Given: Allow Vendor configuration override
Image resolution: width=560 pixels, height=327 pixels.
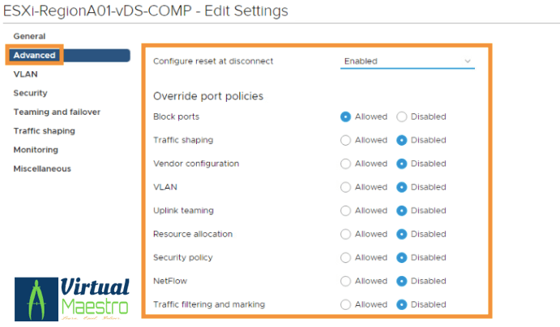Looking at the screenshot, I should tap(346, 163).
